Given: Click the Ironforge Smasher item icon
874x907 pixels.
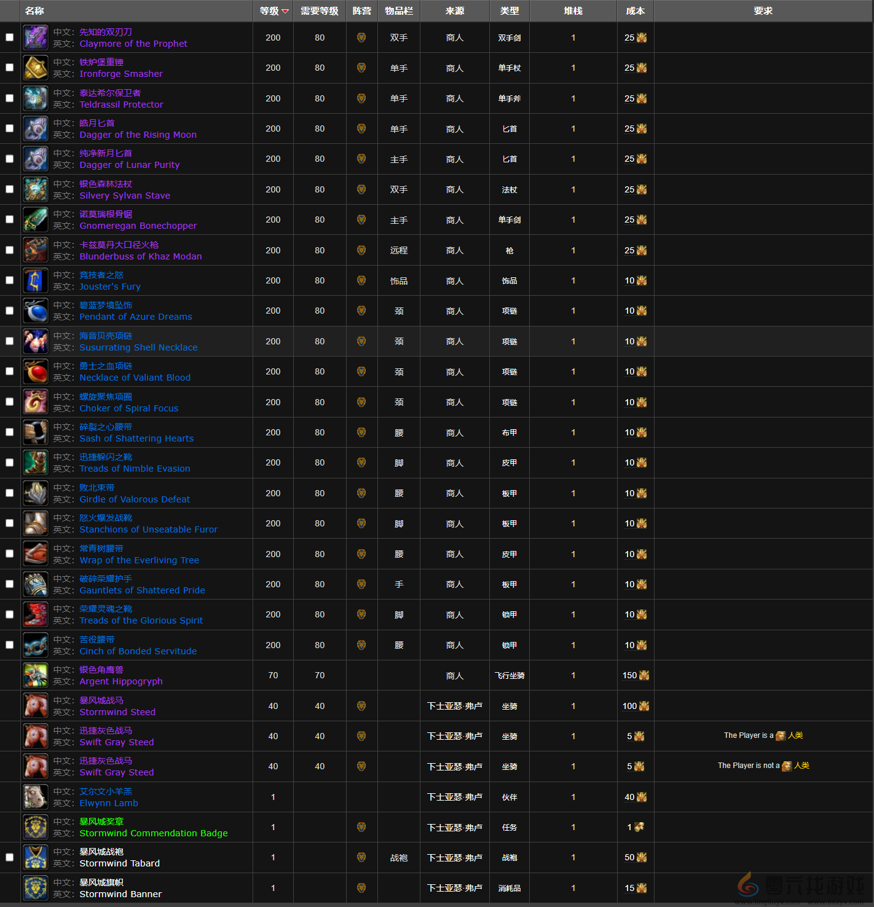Looking at the screenshot, I should (x=36, y=68).
